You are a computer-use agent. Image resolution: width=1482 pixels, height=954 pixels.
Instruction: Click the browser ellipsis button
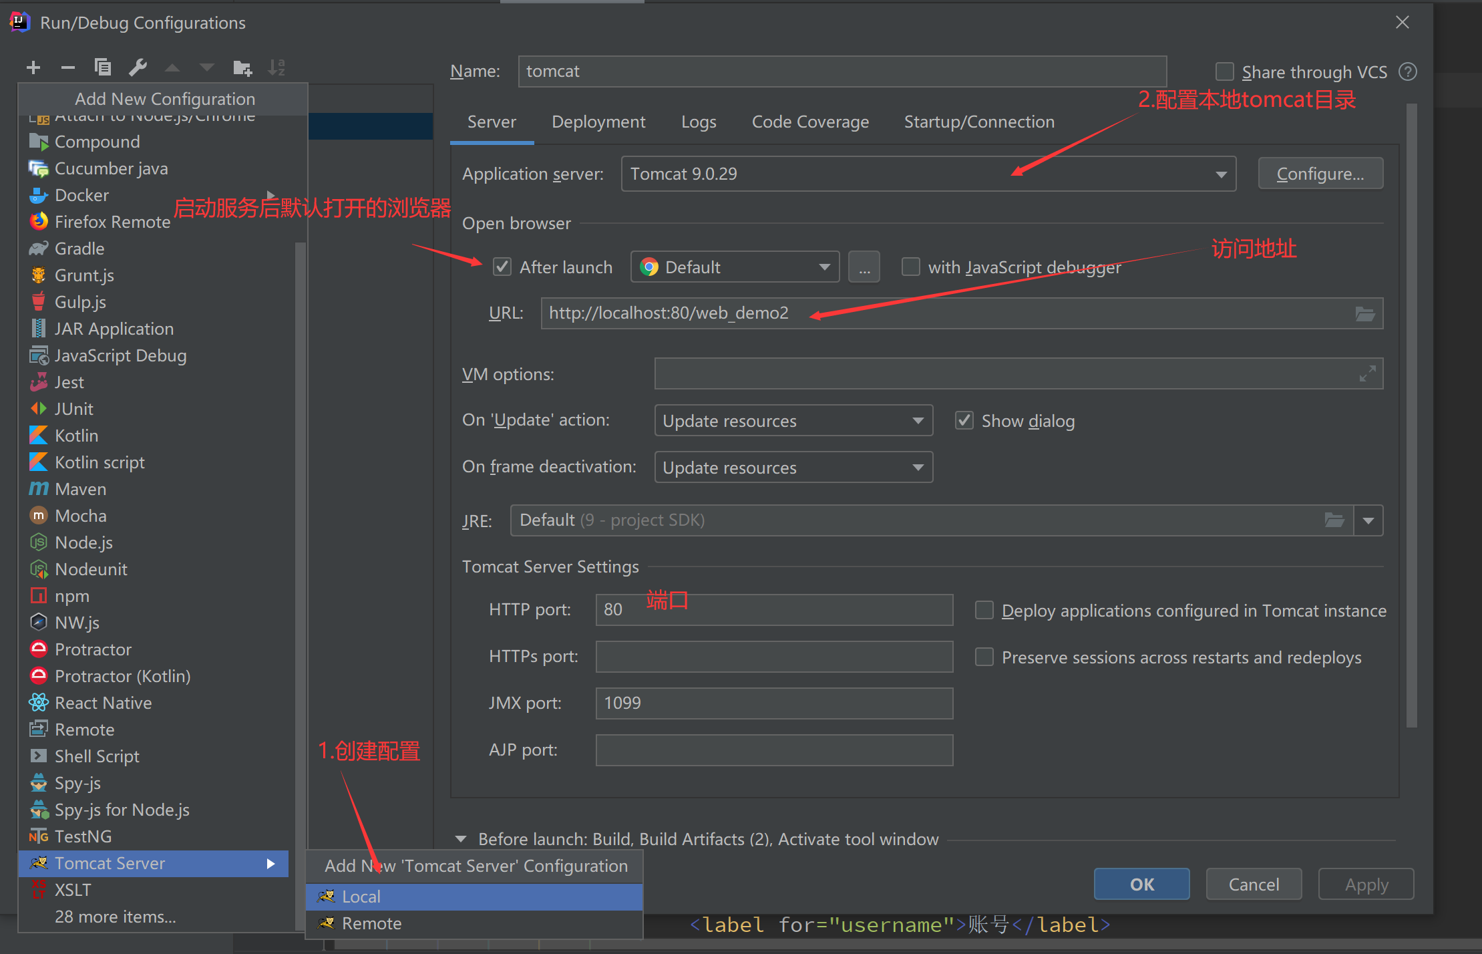tap(864, 267)
